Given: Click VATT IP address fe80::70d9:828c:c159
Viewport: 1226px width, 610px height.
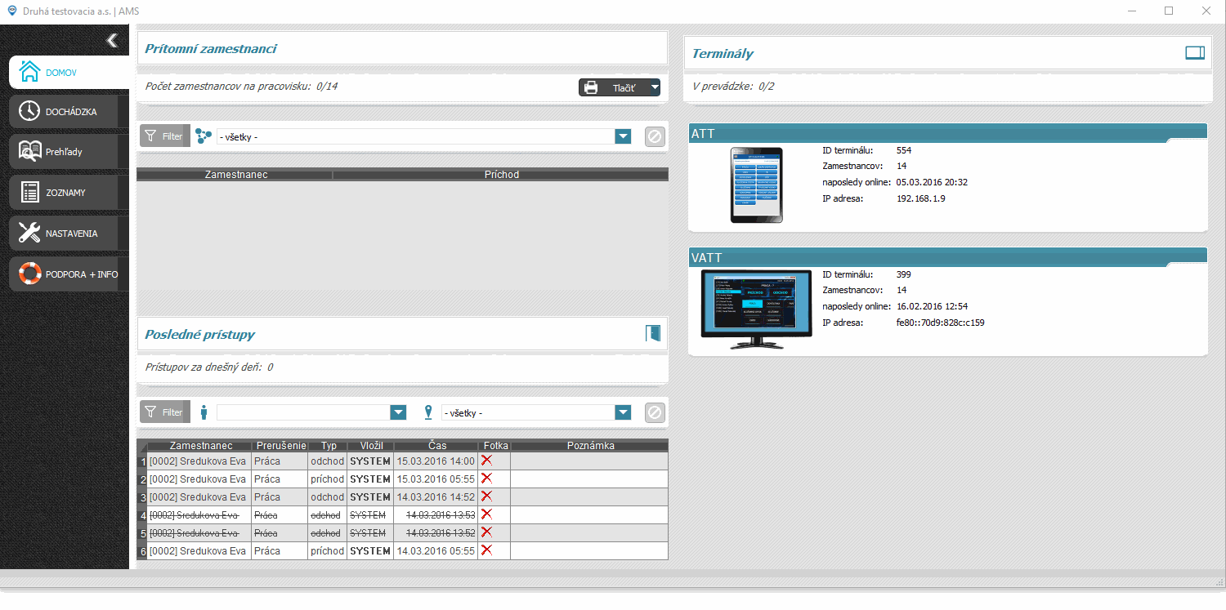Looking at the screenshot, I should [x=940, y=323].
